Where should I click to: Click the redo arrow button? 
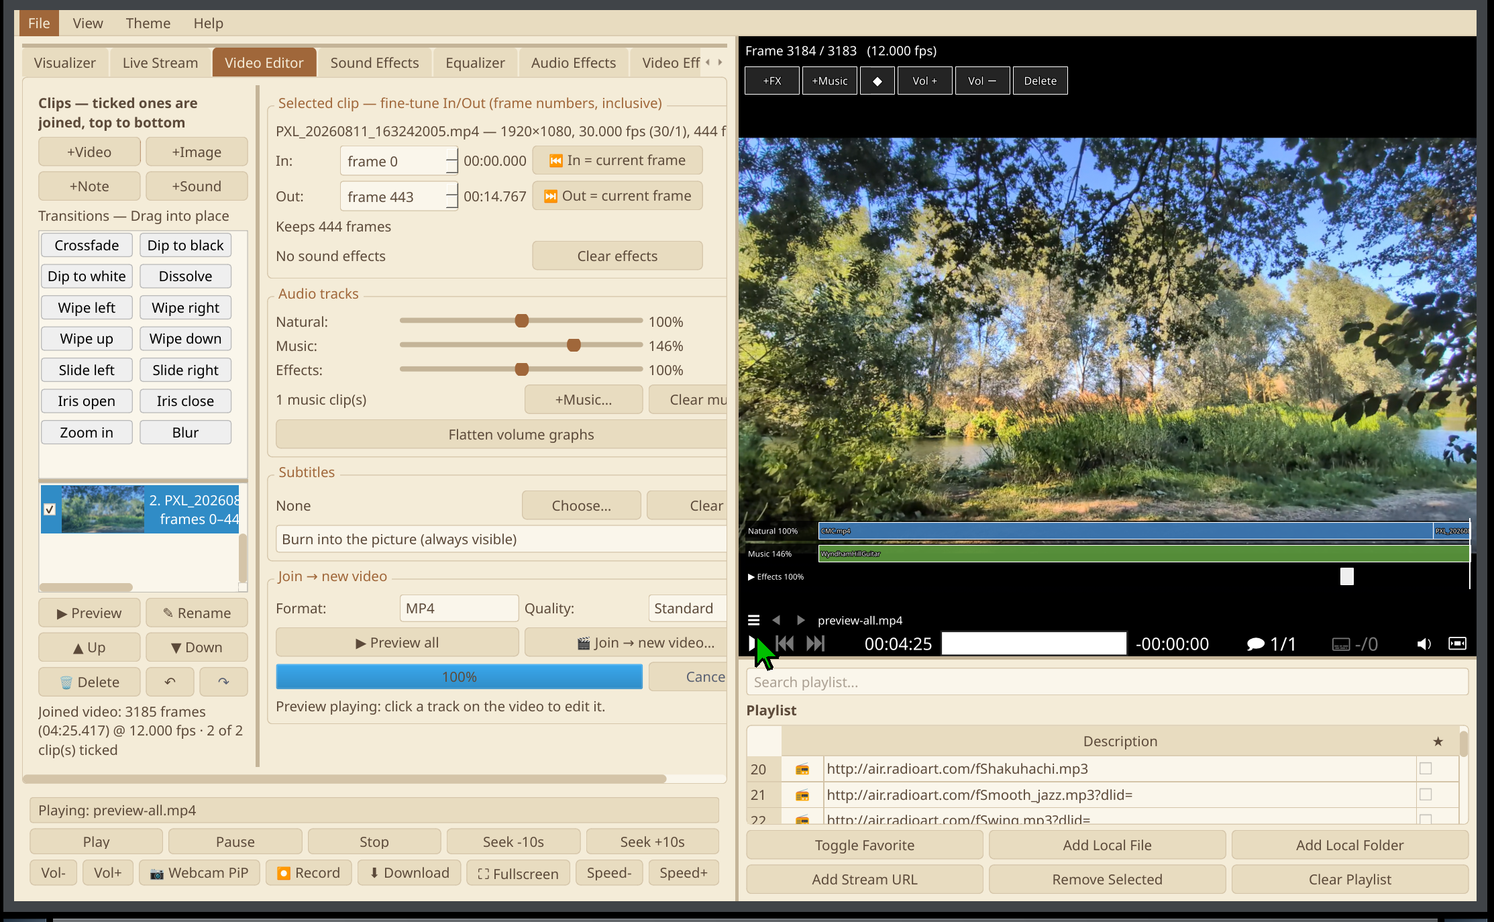[223, 682]
